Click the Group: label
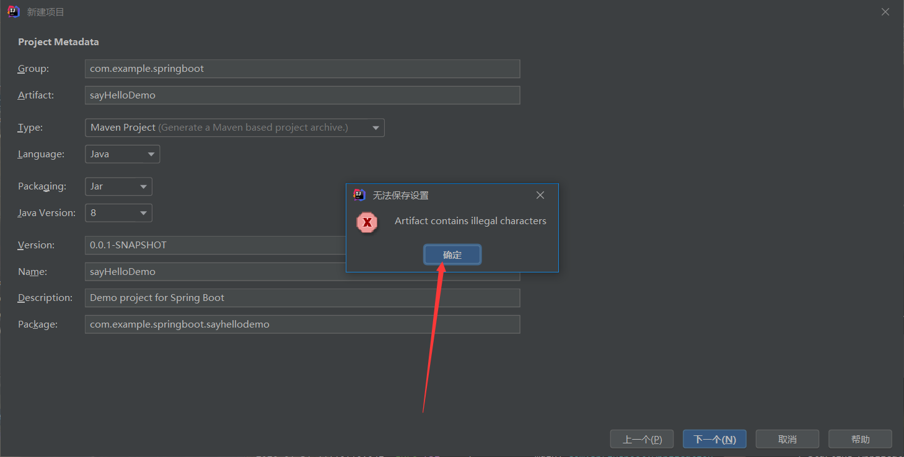Screen dimensions: 904x457 (33, 69)
